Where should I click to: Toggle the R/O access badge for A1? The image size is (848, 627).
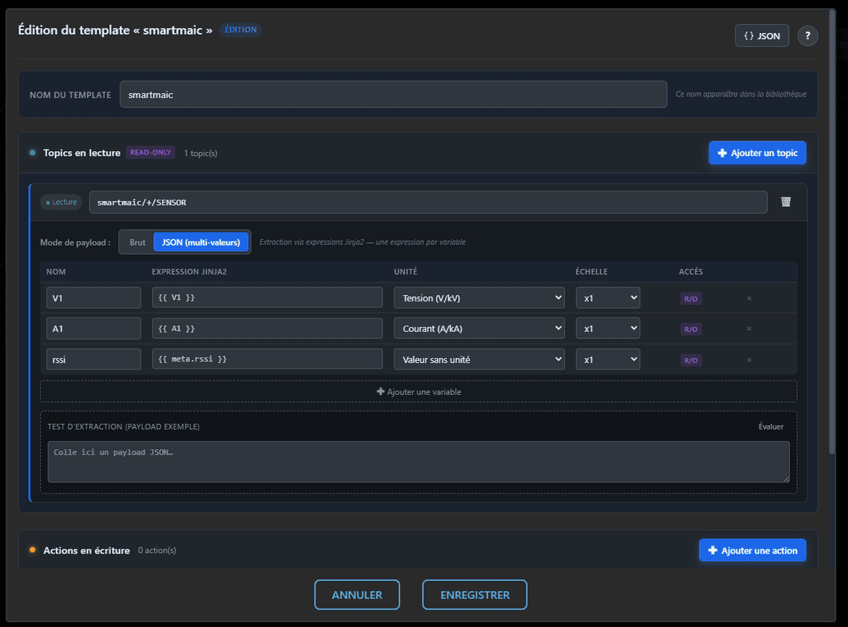tap(690, 329)
